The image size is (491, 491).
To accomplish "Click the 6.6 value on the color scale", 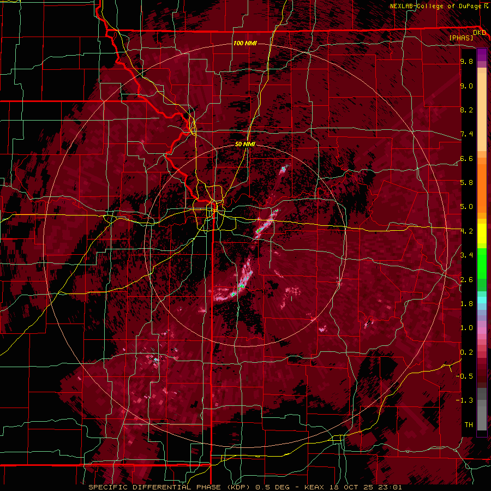I will (466, 158).
